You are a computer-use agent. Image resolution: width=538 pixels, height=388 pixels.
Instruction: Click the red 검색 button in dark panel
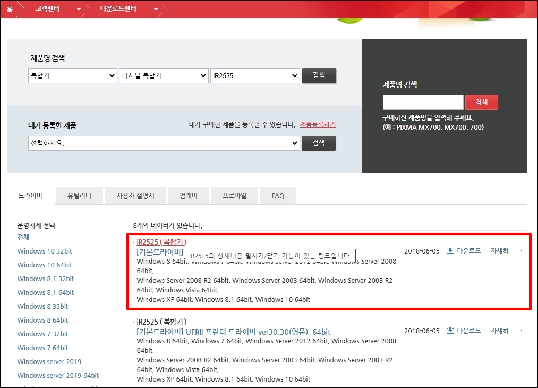pos(481,103)
